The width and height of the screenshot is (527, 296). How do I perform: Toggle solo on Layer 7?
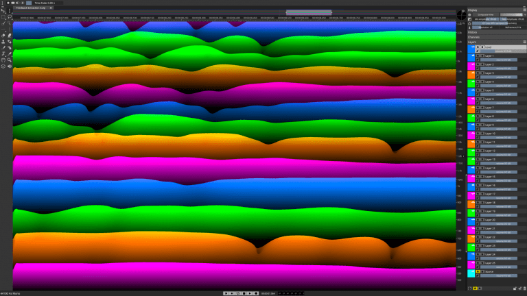[482, 108]
